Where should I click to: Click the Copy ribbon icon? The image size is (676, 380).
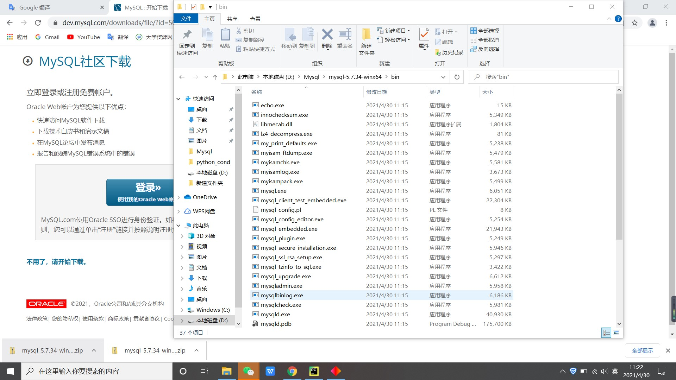click(207, 38)
